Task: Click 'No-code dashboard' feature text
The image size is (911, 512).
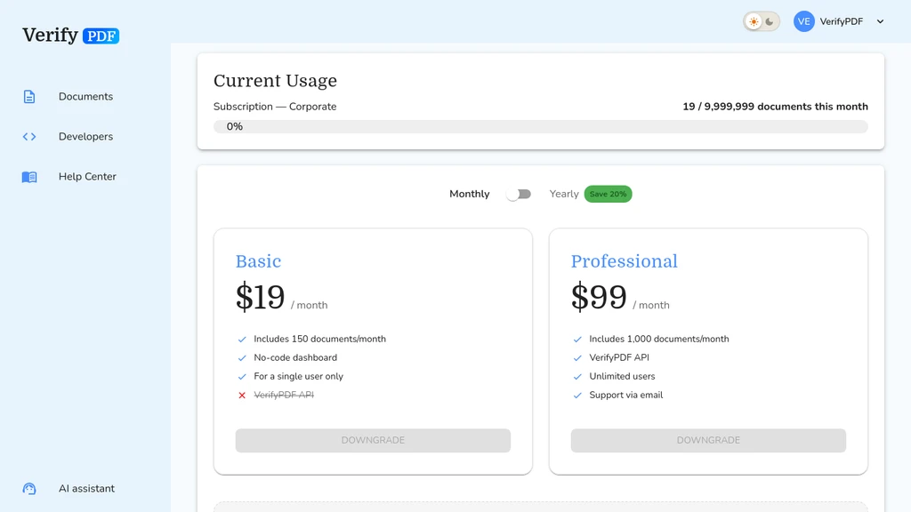Action: coord(295,357)
